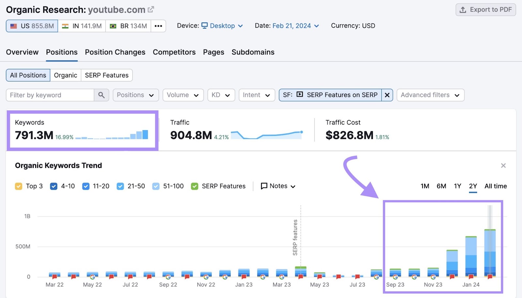Expand the Advanced filters menu
This screenshot has height=298, width=522.
[430, 95]
